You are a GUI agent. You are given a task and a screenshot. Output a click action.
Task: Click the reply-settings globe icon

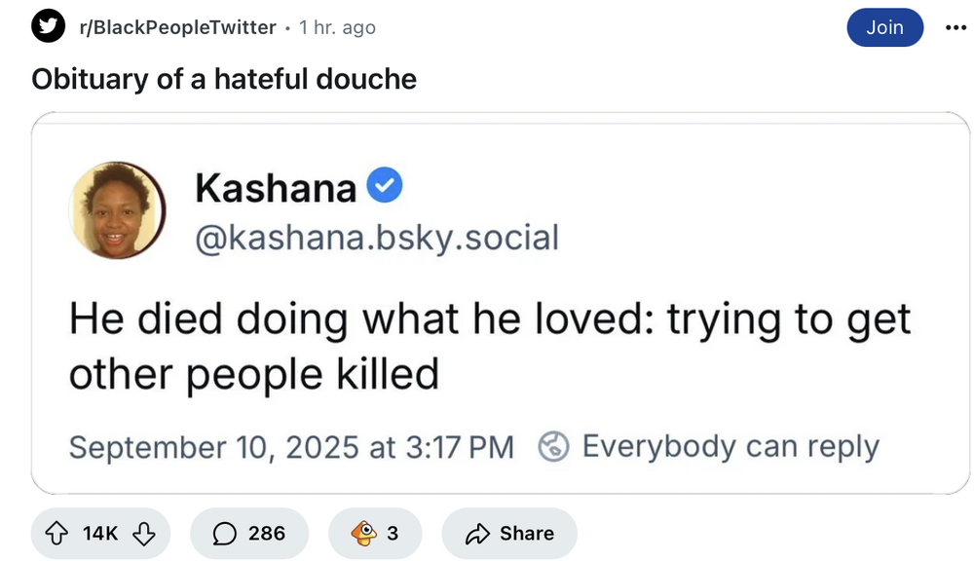click(x=554, y=446)
